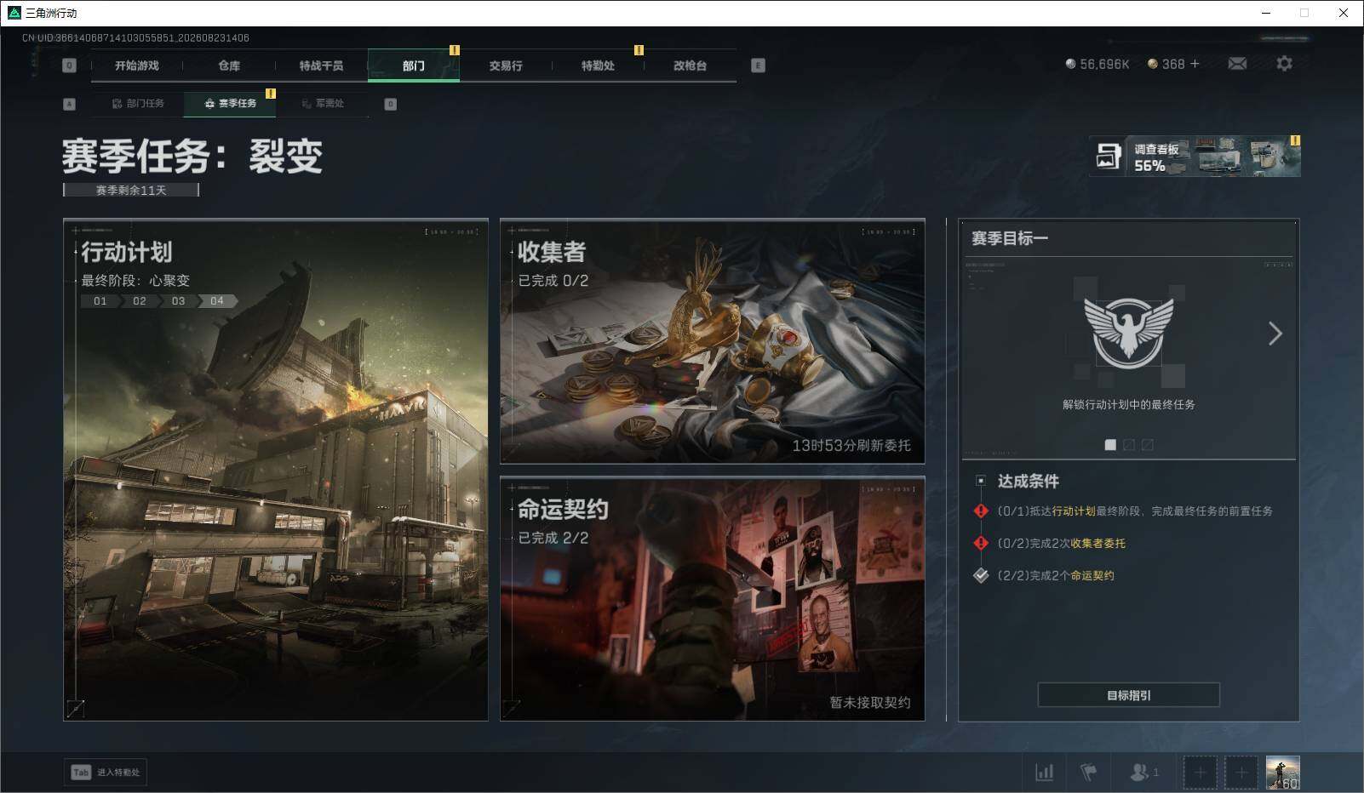The image size is (1364, 793).
Task: Click expand corner icon on 行动计划 card
Action: pos(76,707)
